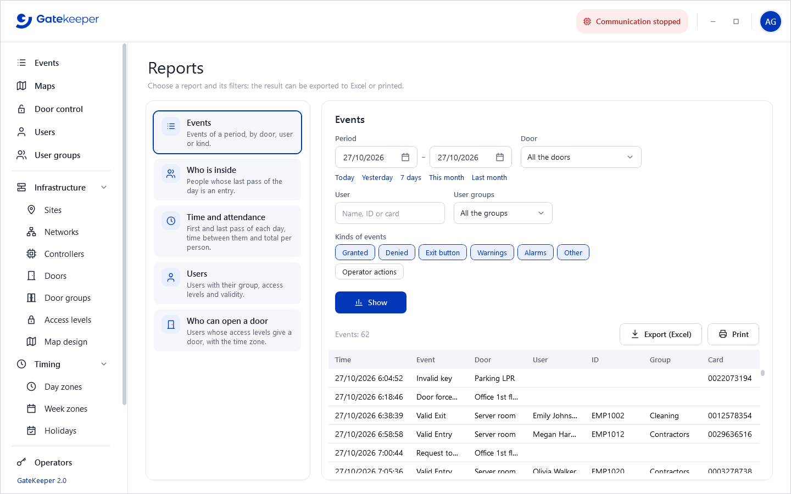Toggle the Alarms event kind chip
This screenshot has height=494, width=791.
pos(535,252)
